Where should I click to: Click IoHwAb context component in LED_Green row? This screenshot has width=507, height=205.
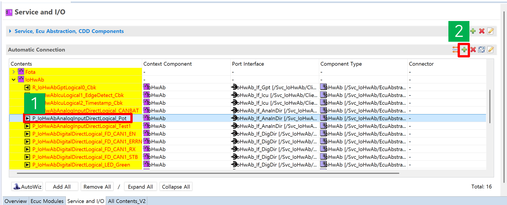click(x=186, y=165)
